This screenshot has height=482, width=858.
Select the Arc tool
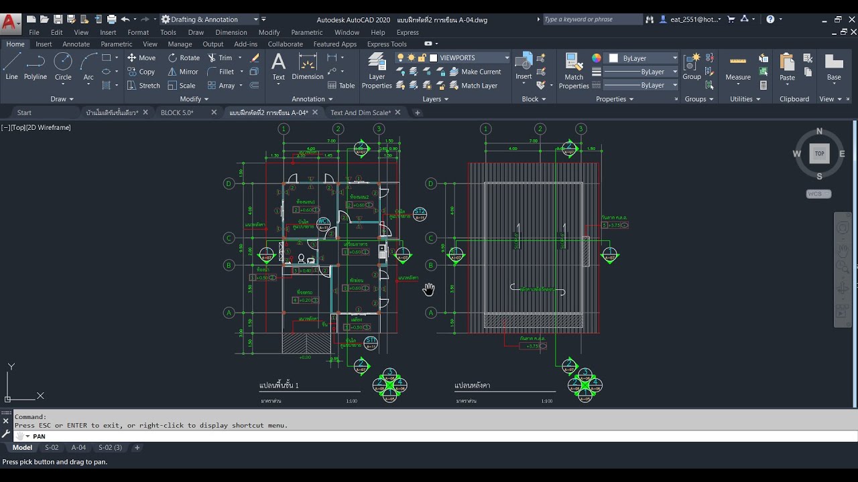[88, 67]
